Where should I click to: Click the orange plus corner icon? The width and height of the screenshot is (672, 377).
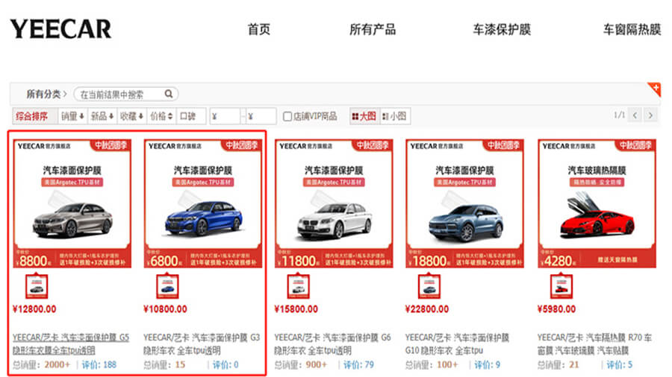[655, 89]
